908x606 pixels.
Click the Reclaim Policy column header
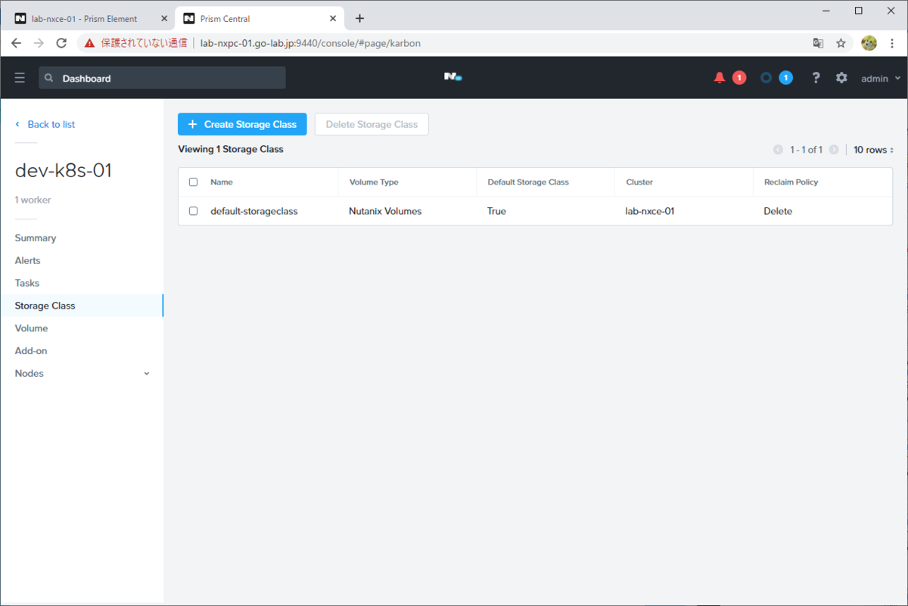(x=791, y=182)
